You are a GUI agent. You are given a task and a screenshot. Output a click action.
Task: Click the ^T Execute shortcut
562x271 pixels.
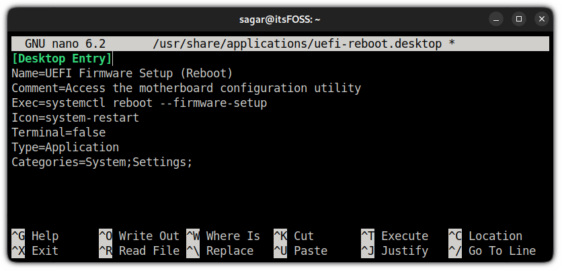click(x=394, y=236)
